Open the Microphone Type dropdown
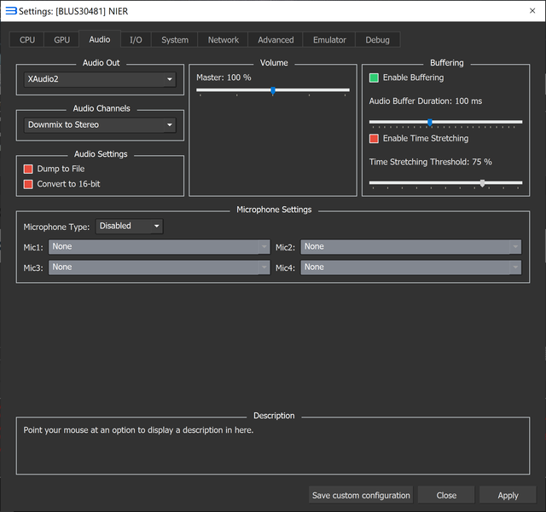This screenshot has height=512, width=546. coord(129,226)
